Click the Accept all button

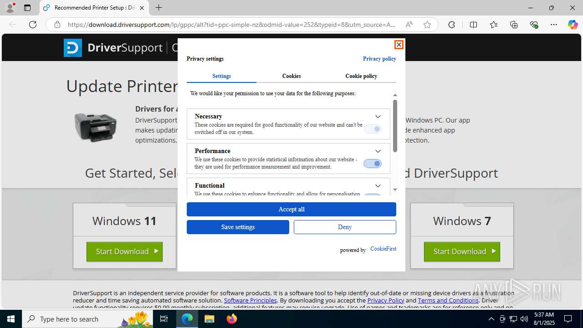tap(291, 210)
